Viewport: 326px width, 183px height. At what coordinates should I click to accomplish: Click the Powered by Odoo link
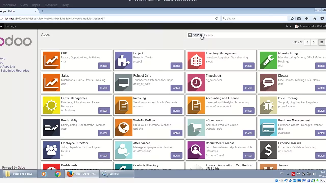click(x=13, y=167)
